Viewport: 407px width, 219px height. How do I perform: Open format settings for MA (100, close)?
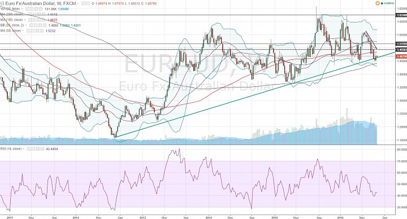click(x=34, y=20)
